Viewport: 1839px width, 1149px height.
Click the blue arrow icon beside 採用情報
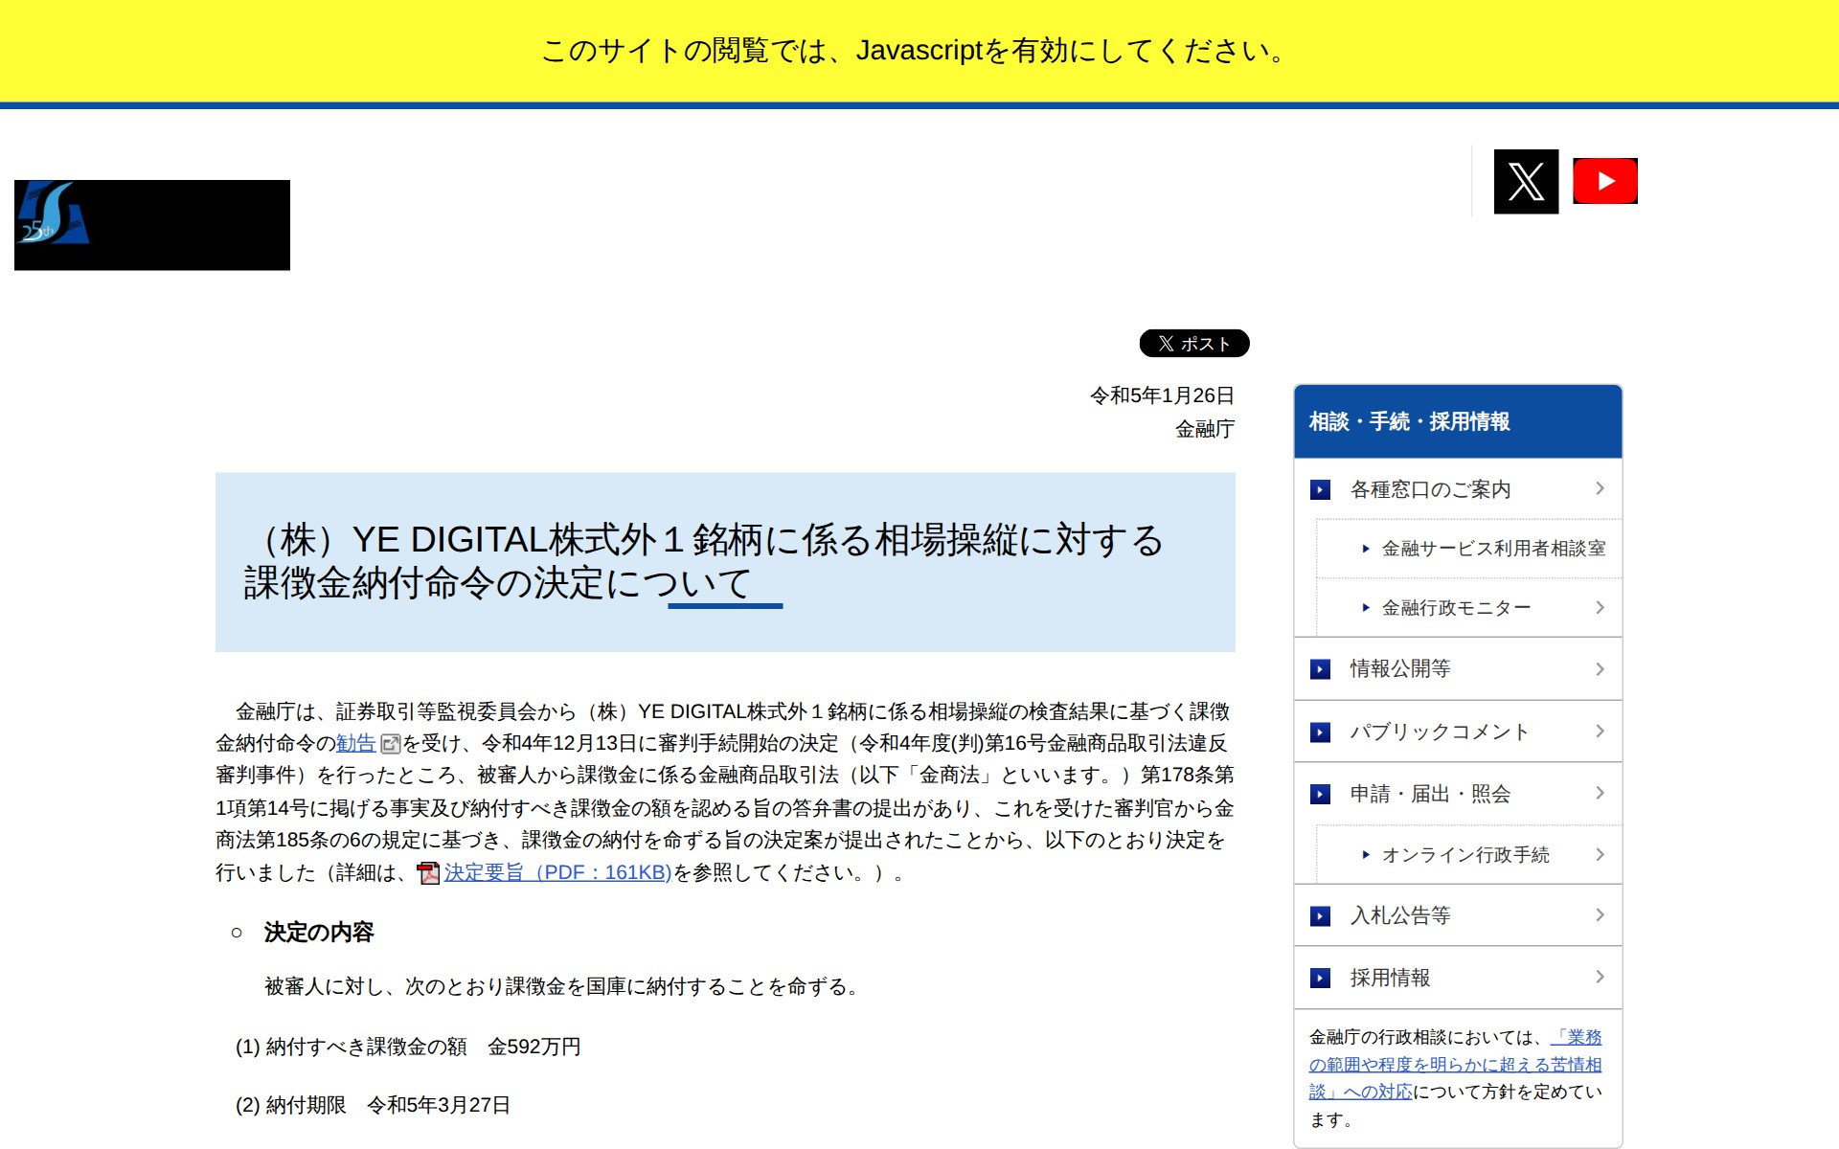1321,978
